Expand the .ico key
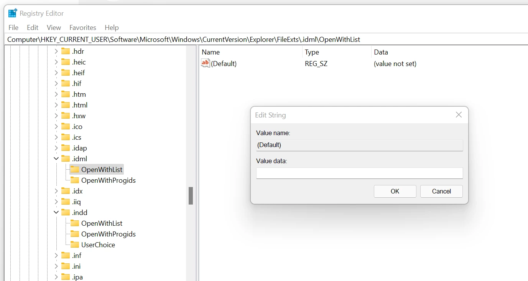Screen dimensions: 528x281 coord(56,127)
